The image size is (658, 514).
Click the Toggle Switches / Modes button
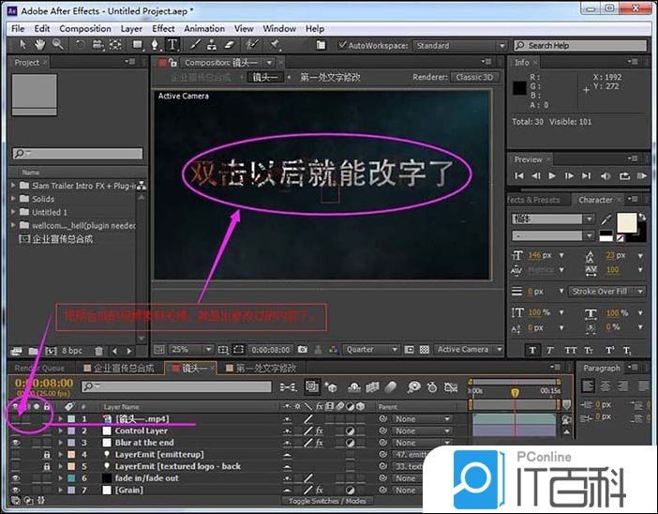(327, 503)
